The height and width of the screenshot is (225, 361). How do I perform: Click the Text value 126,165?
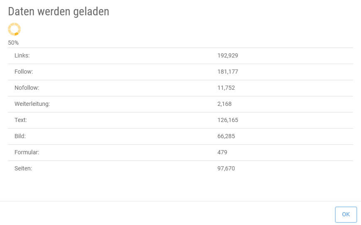(227, 120)
